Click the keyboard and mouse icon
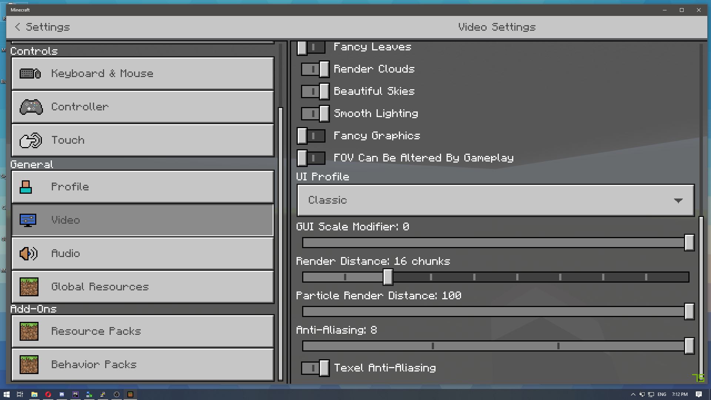 30,74
